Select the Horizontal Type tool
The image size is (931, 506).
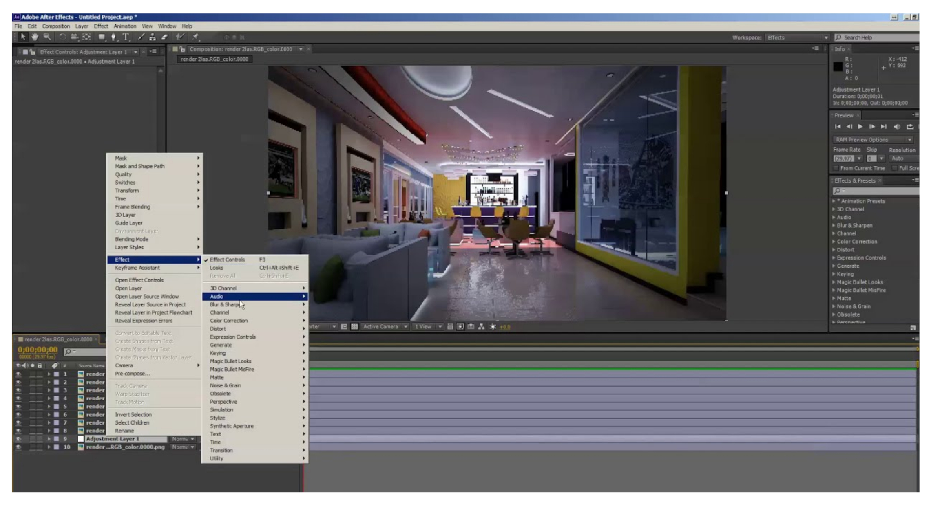pos(126,37)
